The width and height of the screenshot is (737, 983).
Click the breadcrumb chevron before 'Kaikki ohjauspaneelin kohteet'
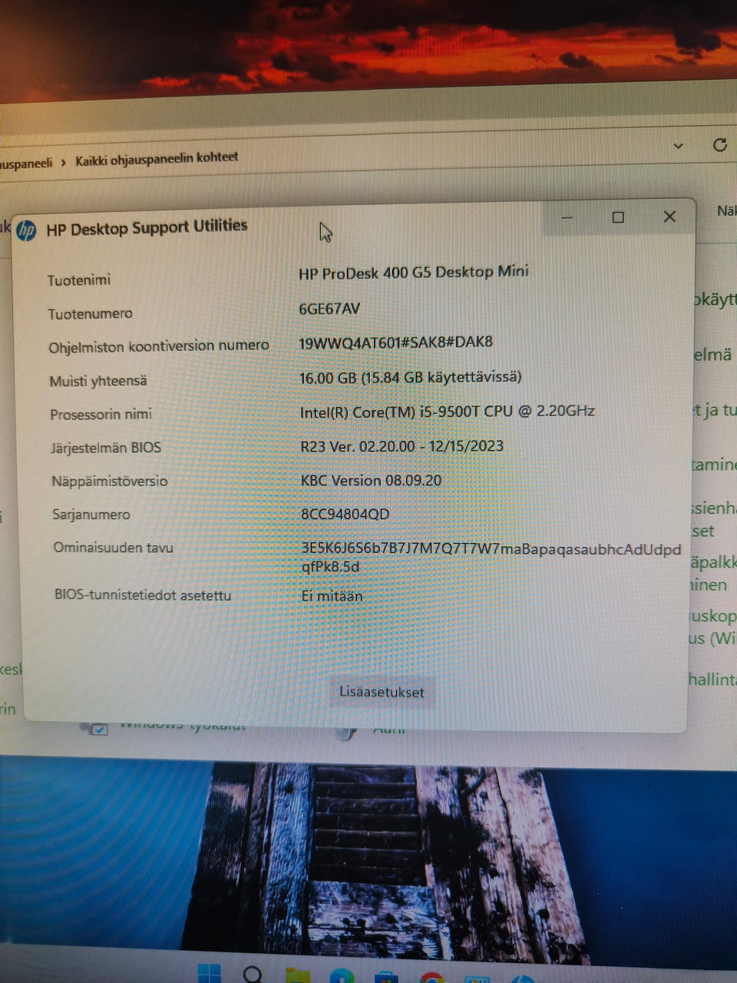click(64, 162)
